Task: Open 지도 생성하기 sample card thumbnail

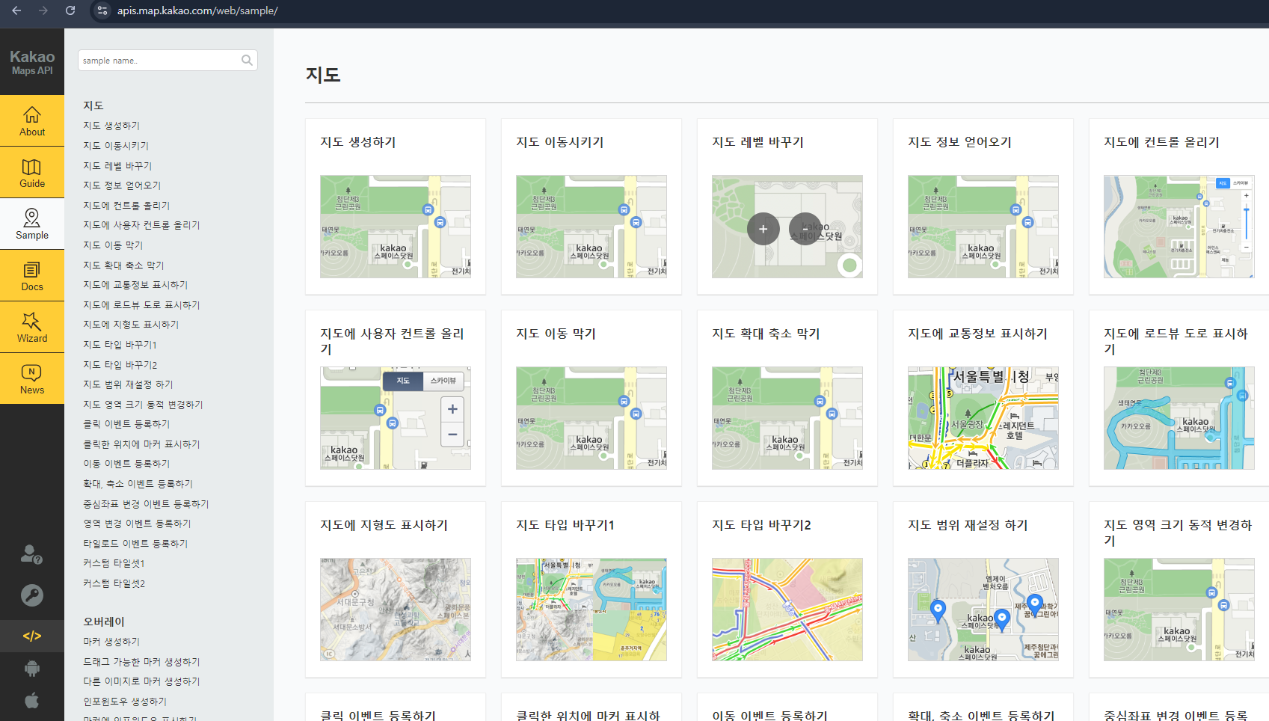Action: (396, 227)
